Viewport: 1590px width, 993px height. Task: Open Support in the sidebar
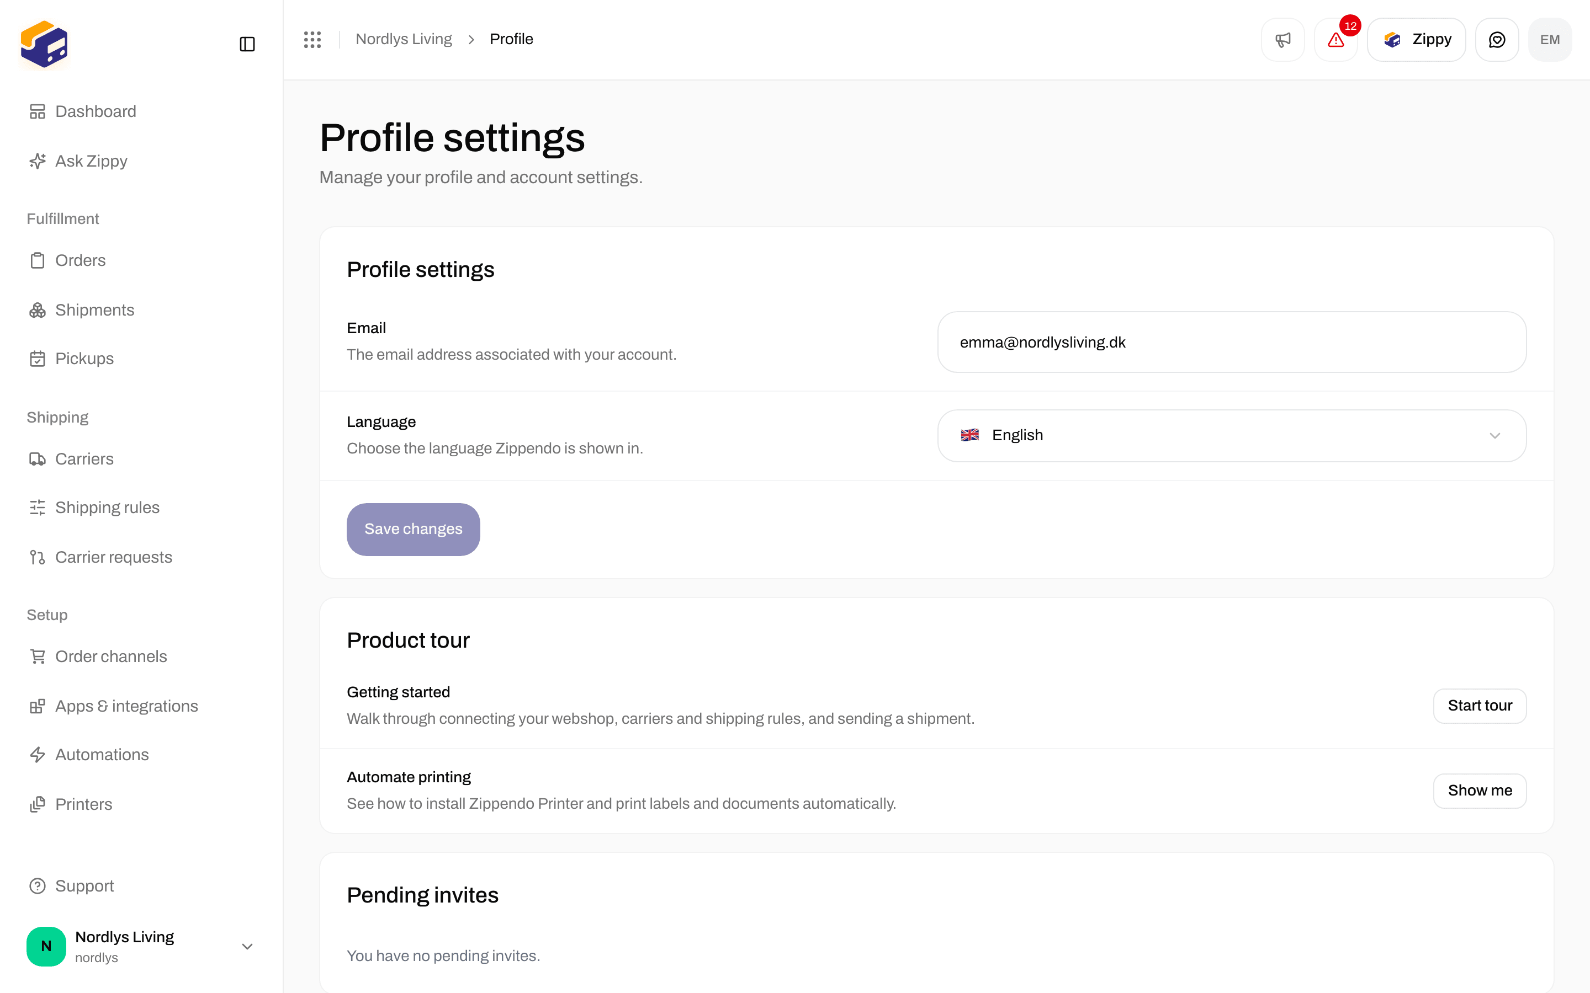coord(84,886)
